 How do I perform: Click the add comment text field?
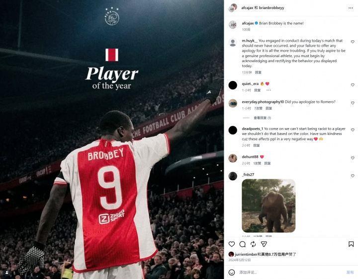pos(290,272)
